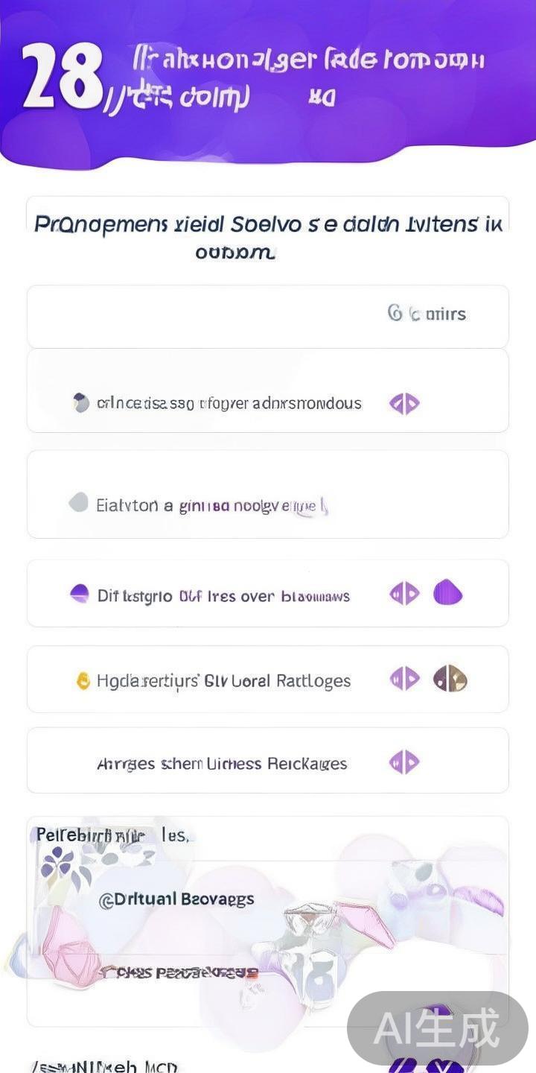The width and height of the screenshot is (536, 1073).
Task: Select the gray round bullet beside Eiatvton
Action: tap(78, 504)
